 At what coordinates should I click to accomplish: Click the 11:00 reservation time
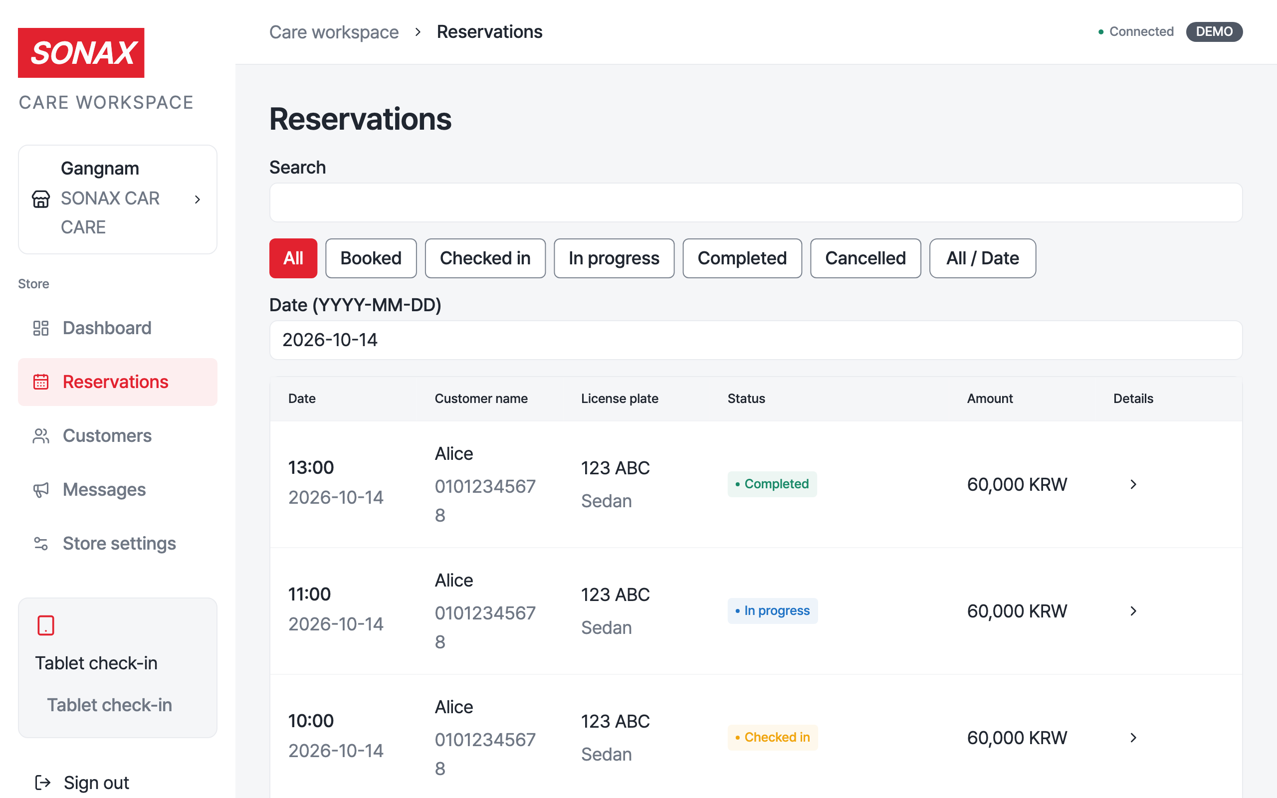coord(309,595)
